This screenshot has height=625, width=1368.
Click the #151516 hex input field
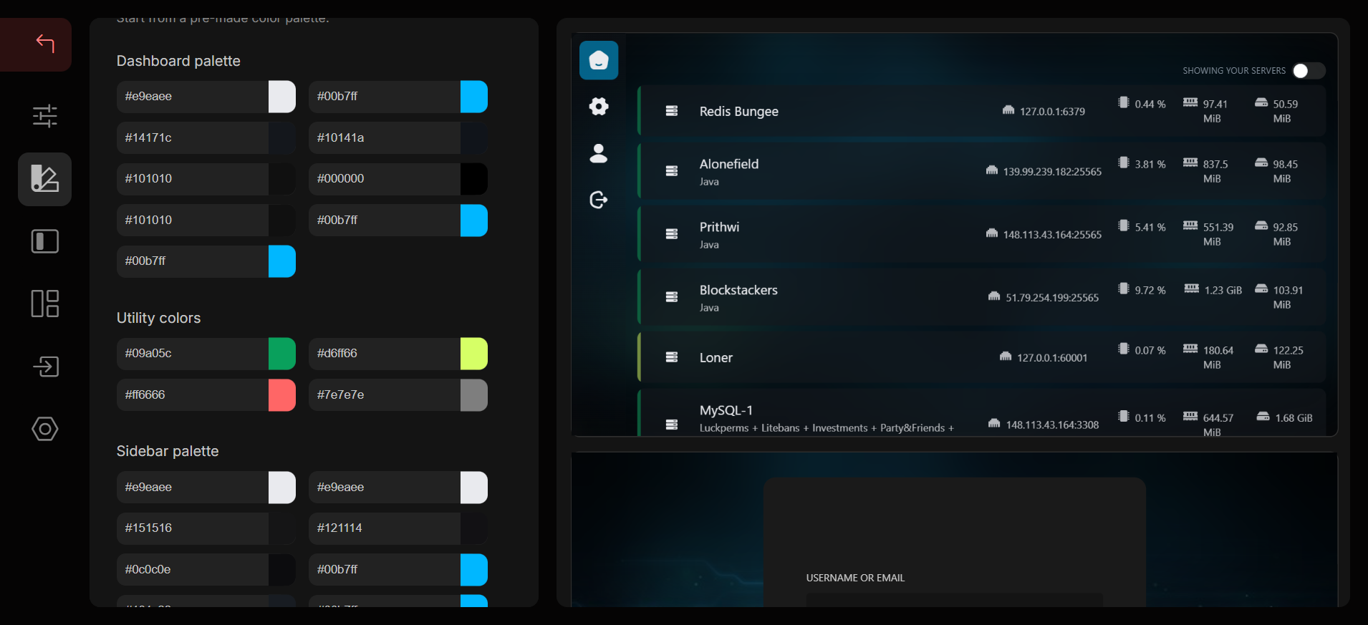[193, 528]
